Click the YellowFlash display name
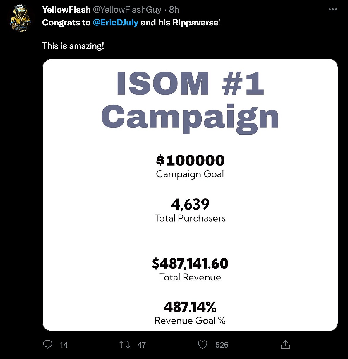 pyautogui.click(x=66, y=10)
